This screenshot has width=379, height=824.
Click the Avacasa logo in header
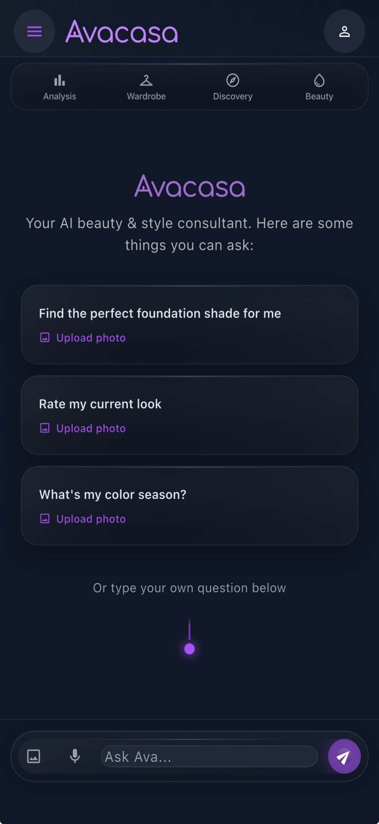click(x=122, y=32)
